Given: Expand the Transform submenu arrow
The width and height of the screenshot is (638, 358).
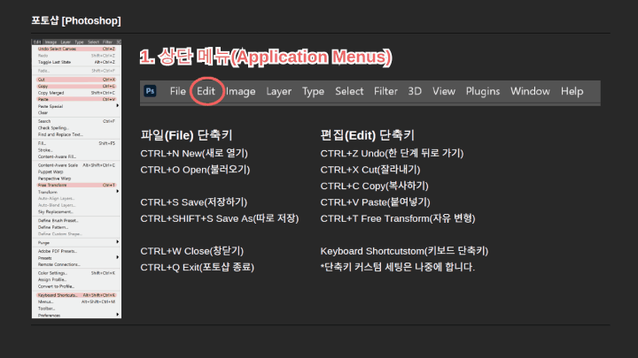Looking at the screenshot, I should pyautogui.click(x=117, y=192).
